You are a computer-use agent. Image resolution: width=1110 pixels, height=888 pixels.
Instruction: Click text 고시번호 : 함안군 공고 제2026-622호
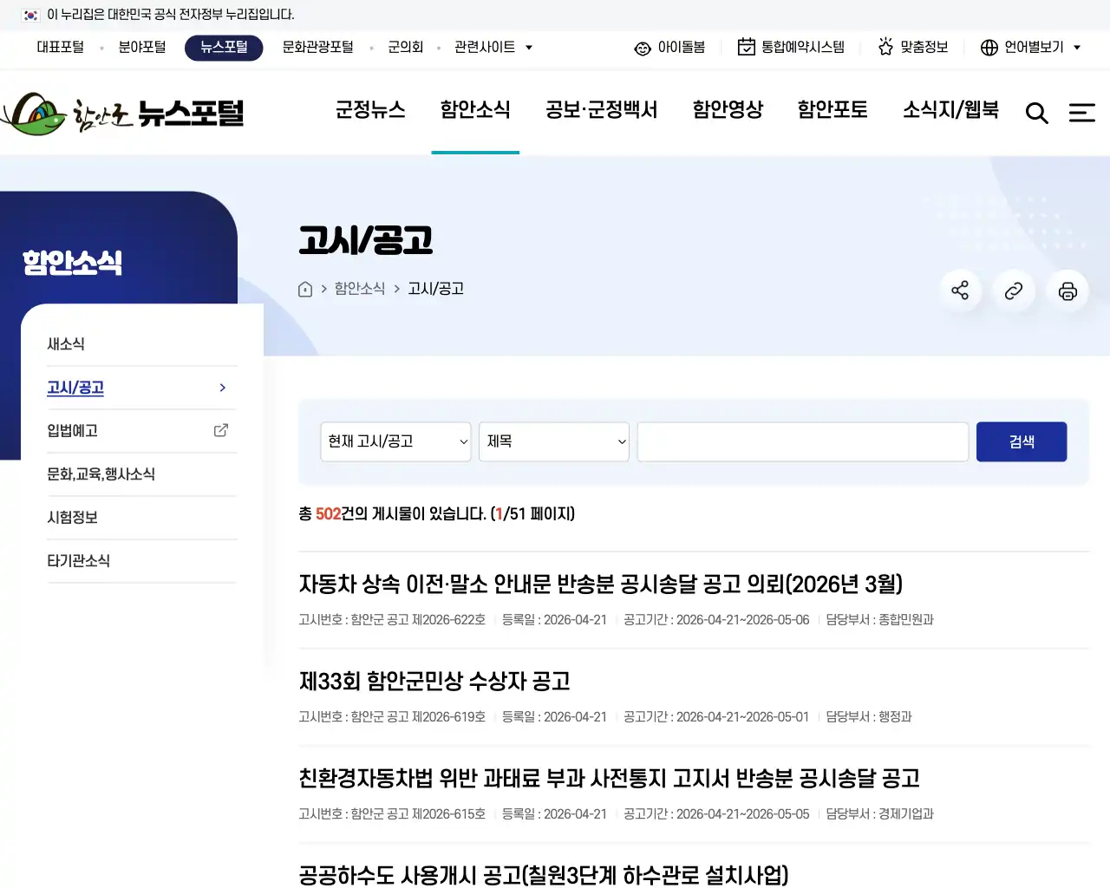point(392,620)
